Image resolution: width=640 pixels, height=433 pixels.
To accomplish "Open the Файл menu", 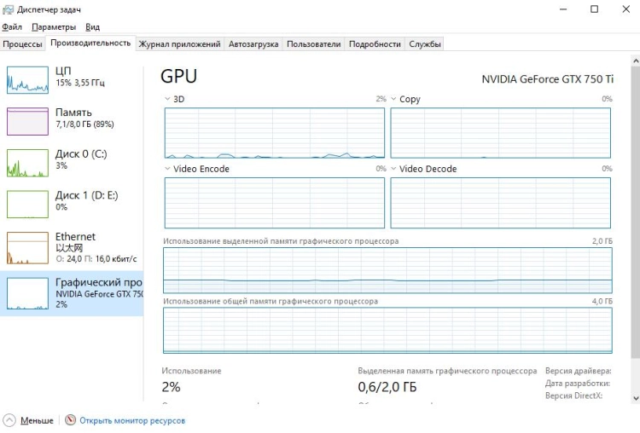I will point(12,27).
